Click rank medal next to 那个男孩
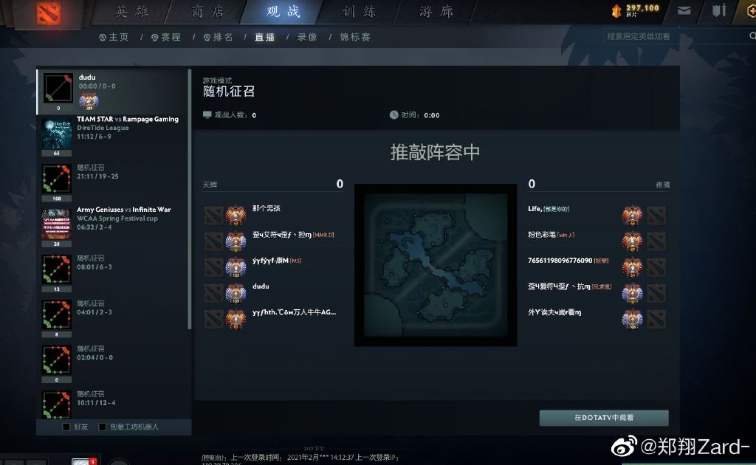 click(x=236, y=215)
